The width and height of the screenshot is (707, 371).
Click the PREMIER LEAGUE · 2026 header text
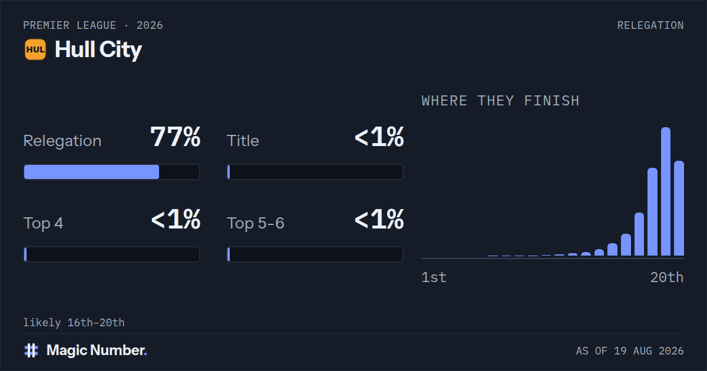click(93, 25)
